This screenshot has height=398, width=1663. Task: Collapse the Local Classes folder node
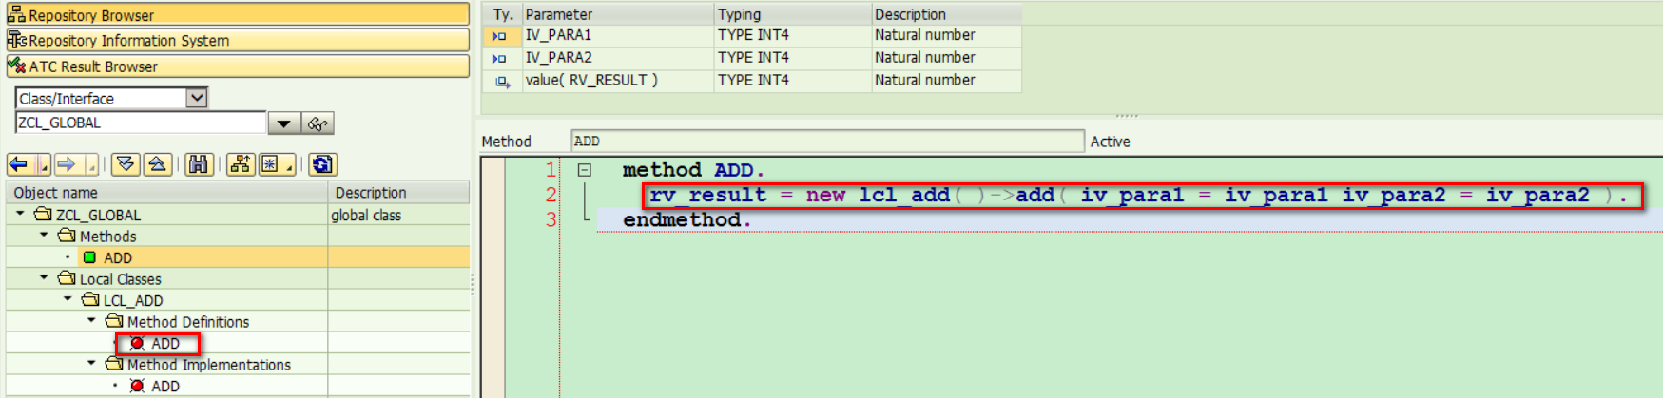(44, 277)
